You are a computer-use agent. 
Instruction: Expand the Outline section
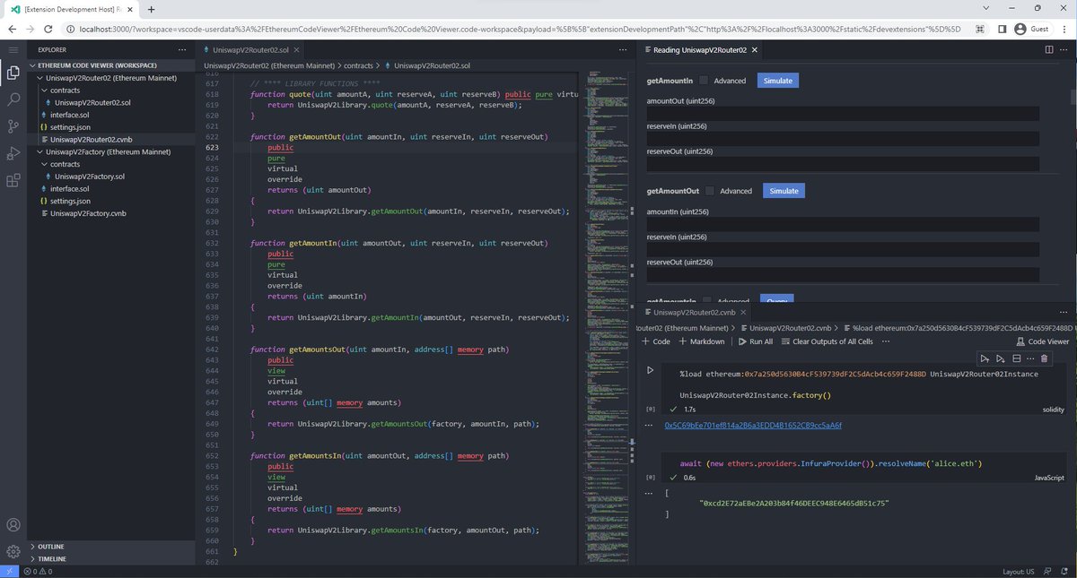(110, 546)
